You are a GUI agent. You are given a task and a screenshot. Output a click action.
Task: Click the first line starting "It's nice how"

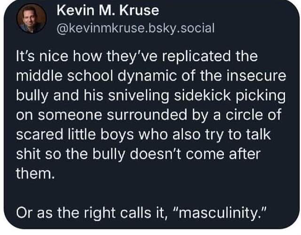click(137, 56)
